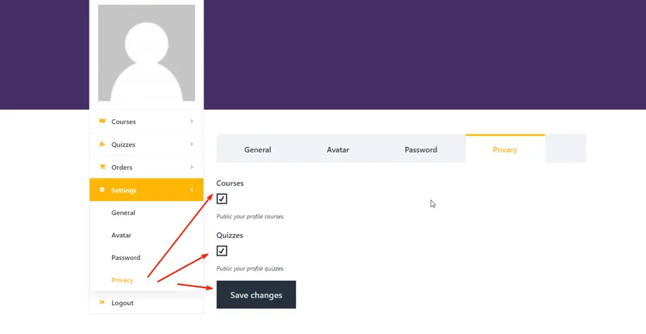Expand the Orders sidebar chevron
Screen dimensions: 646x334
coord(191,167)
